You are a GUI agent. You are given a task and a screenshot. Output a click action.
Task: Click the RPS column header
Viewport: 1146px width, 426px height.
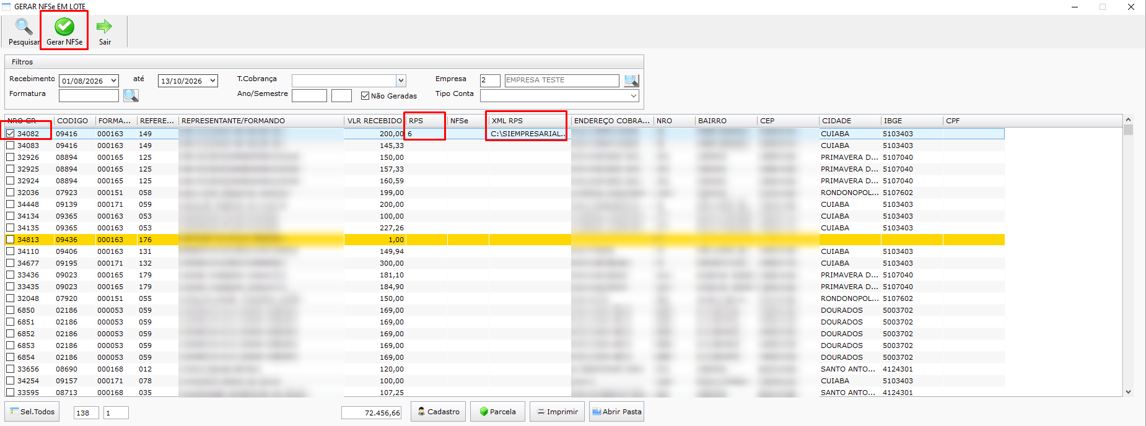426,121
